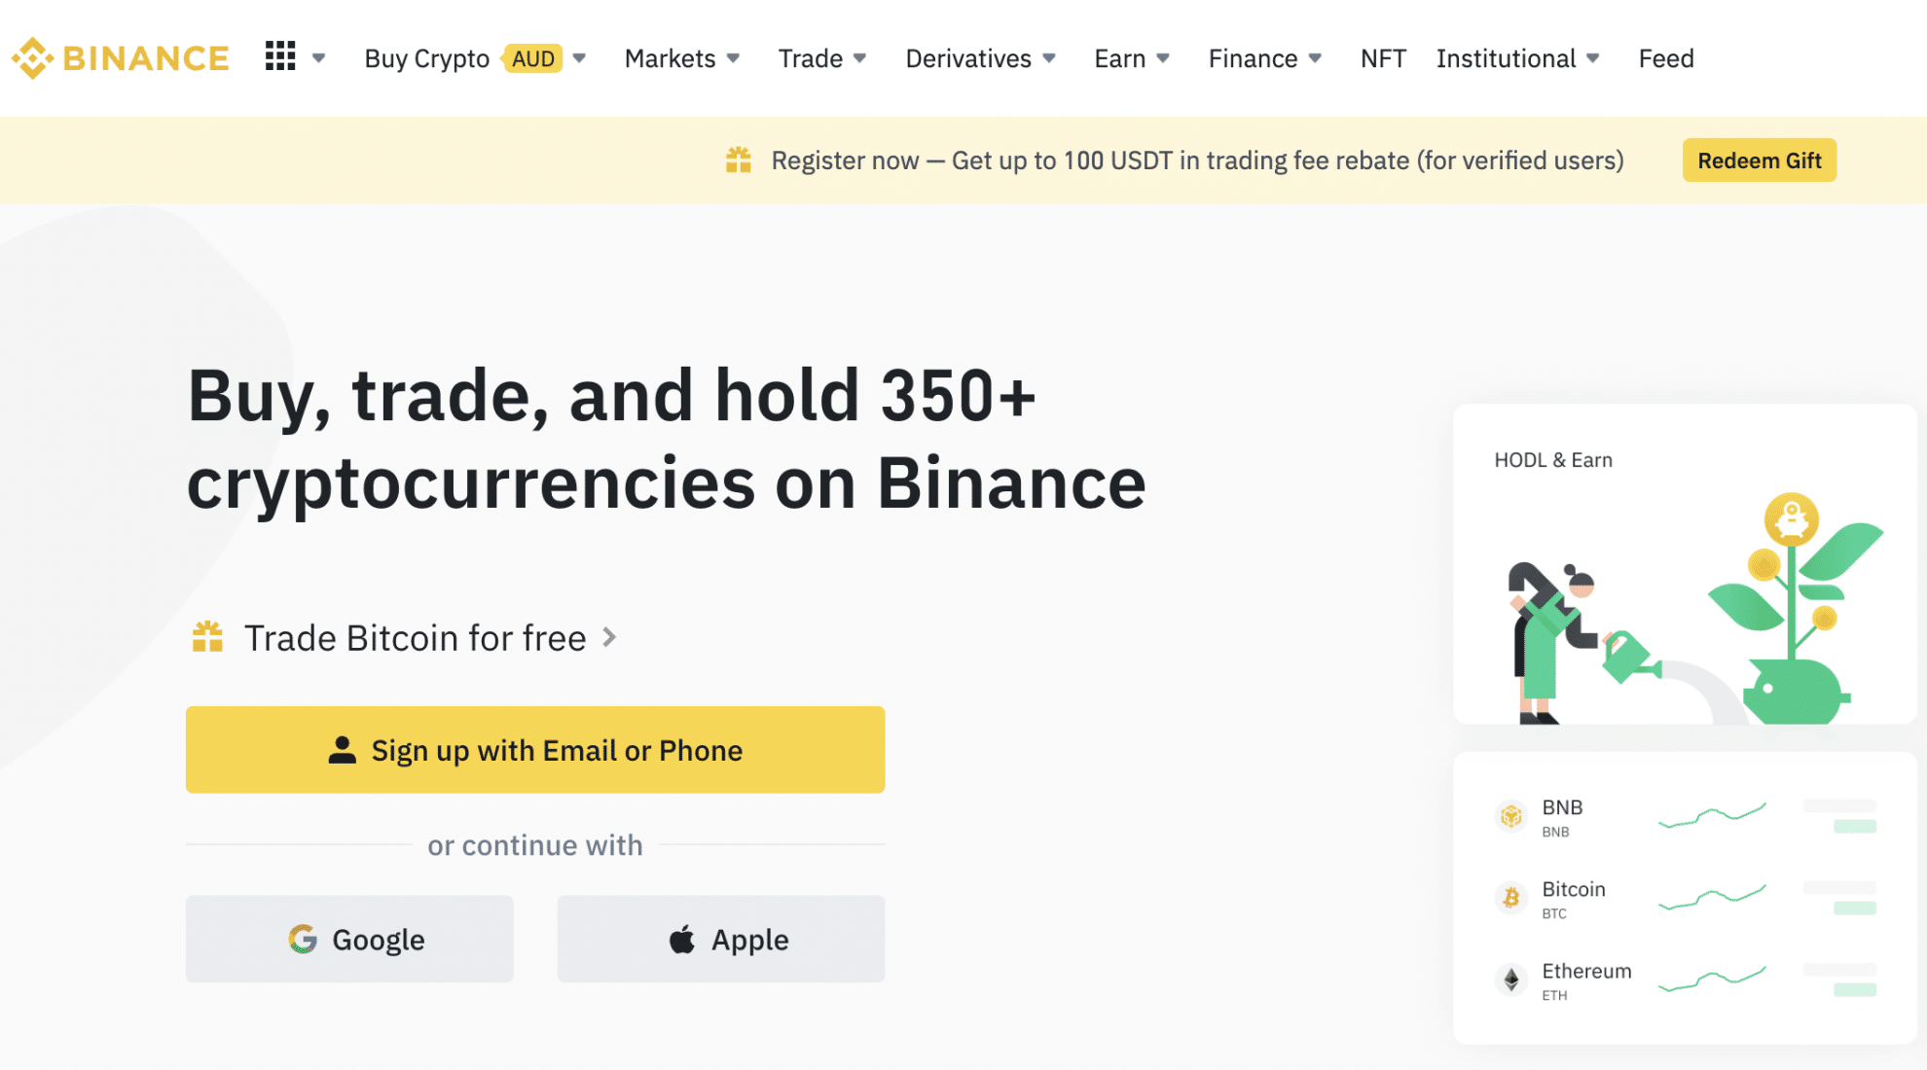
Task: Open the apps grid icon next to logo
Action: coord(280,57)
